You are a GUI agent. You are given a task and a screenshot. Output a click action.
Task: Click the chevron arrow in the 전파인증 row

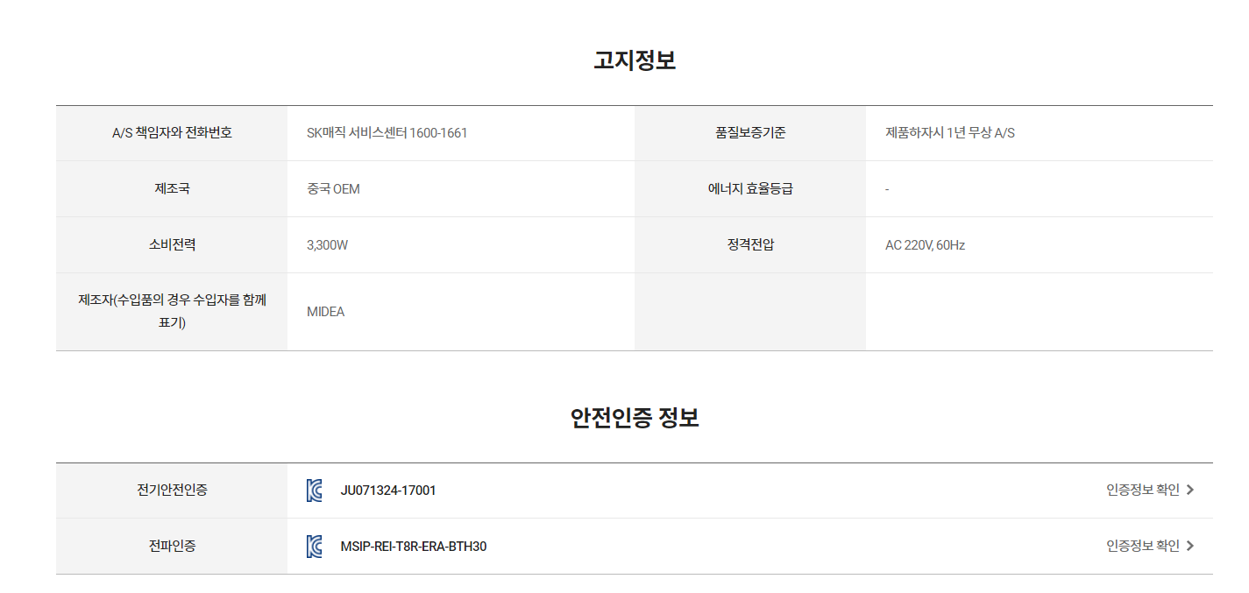point(1189,547)
